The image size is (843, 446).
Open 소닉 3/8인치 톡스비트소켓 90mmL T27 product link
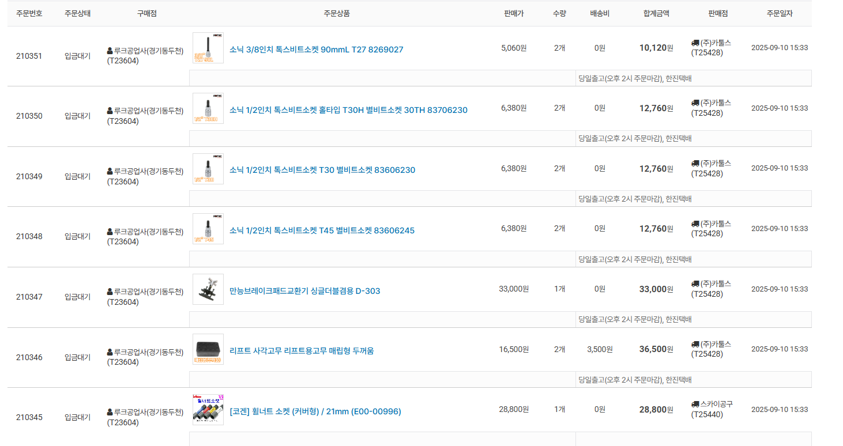click(x=316, y=50)
